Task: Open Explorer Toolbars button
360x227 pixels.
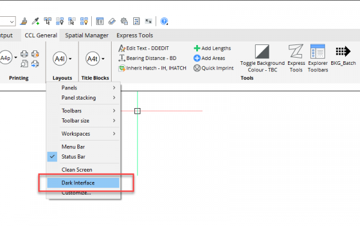Action: point(318,58)
